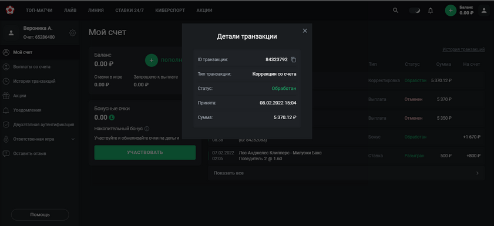Open account settings gear icon
Viewport: 494px width, 226px height.
72,33
